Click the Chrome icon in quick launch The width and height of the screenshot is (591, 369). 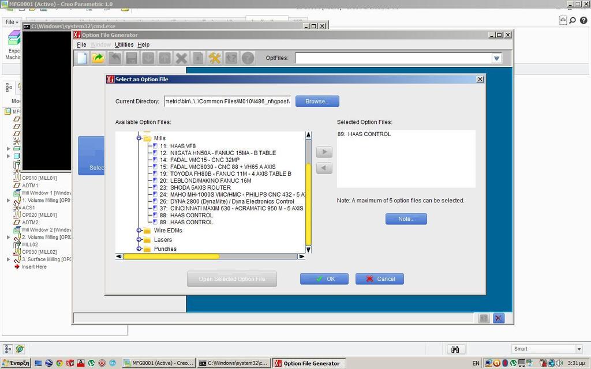pos(59,363)
